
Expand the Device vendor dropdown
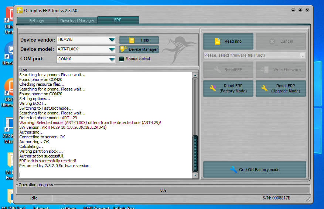tap(112, 40)
